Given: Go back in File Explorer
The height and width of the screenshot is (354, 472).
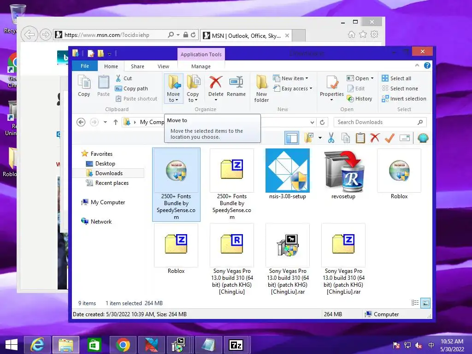Looking at the screenshot, I should pyautogui.click(x=81, y=122).
